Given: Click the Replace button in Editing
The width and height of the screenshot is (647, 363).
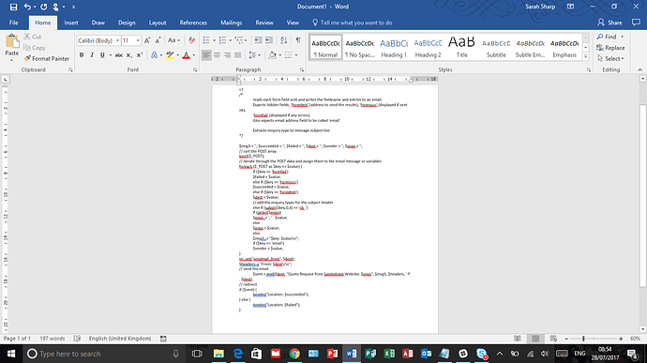Looking at the screenshot, I should click(x=610, y=48).
